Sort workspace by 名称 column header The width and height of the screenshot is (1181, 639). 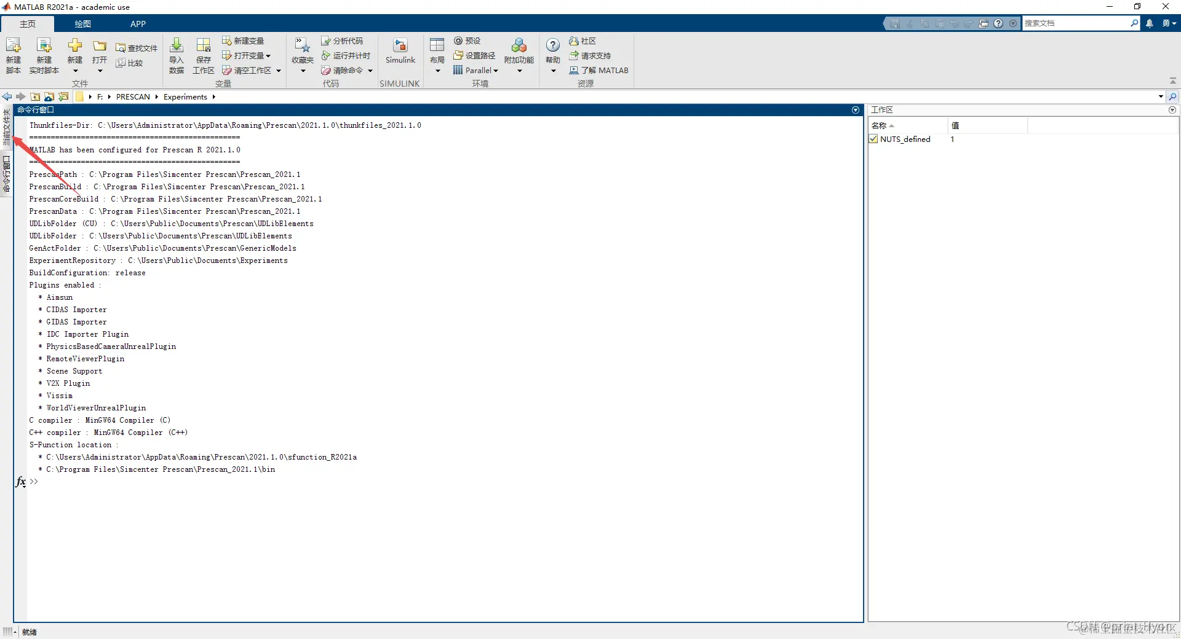[907, 125]
